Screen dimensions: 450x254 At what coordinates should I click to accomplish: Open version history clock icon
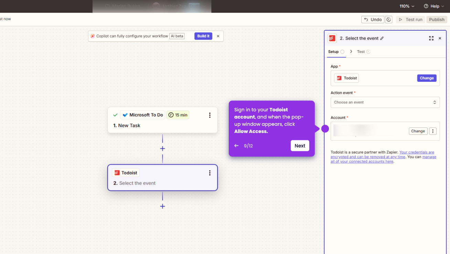[389, 20]
